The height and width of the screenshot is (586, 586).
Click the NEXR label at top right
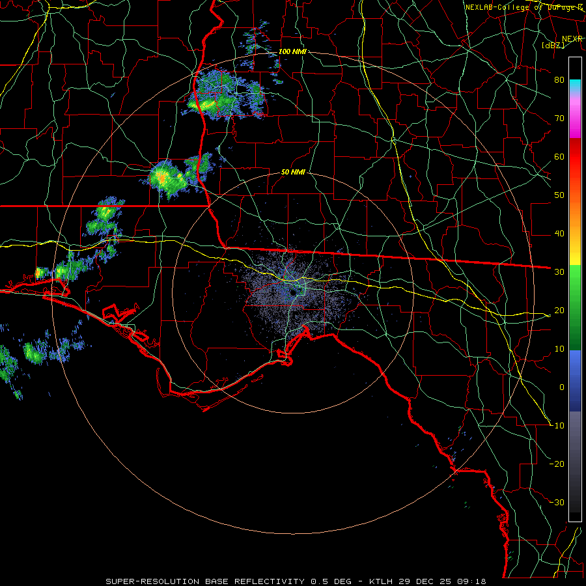pos(572,39)
